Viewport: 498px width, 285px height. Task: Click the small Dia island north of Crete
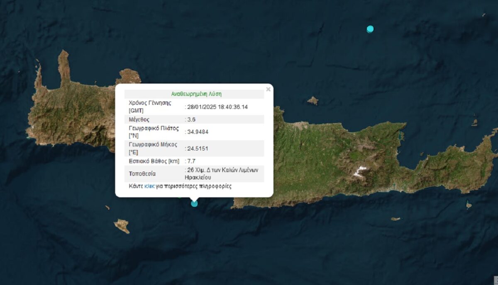point(313,101)
